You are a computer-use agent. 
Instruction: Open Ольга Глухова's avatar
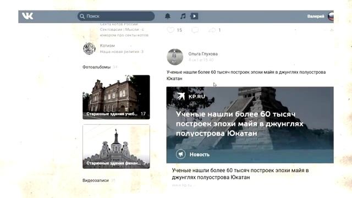pos(175,57)
